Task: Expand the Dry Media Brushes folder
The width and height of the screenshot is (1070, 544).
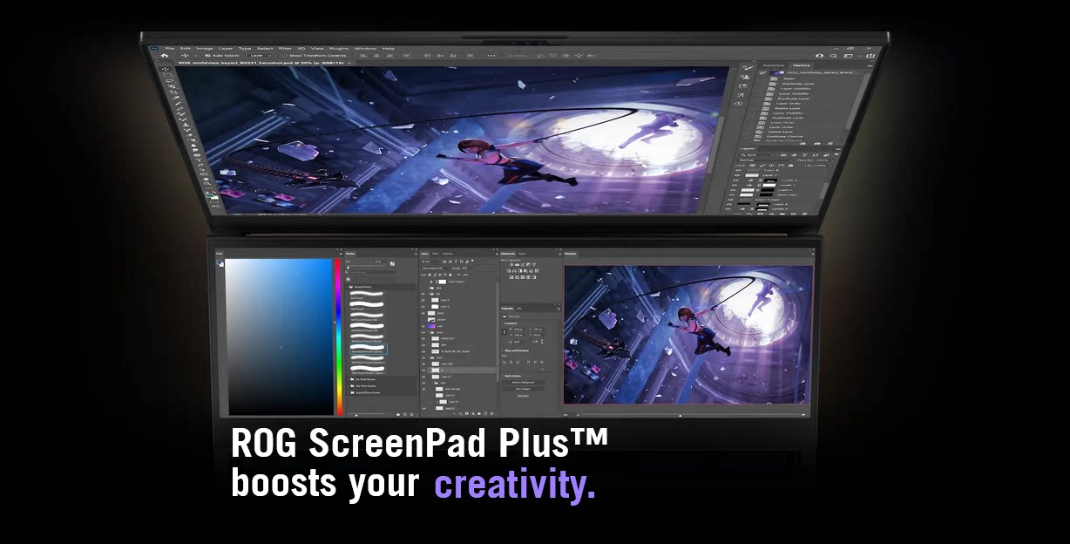Action: [x=349, y=379]
